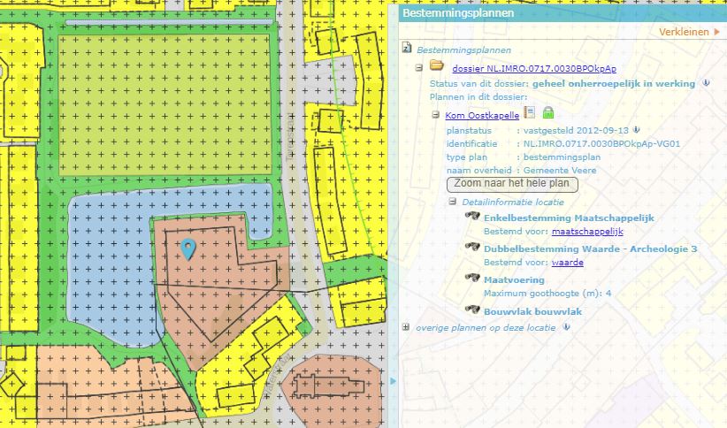This screenshot has height=428, width=727.
Task: Click 'bestemmingsplan' type plan value
Action: click(x=562, y=157)
